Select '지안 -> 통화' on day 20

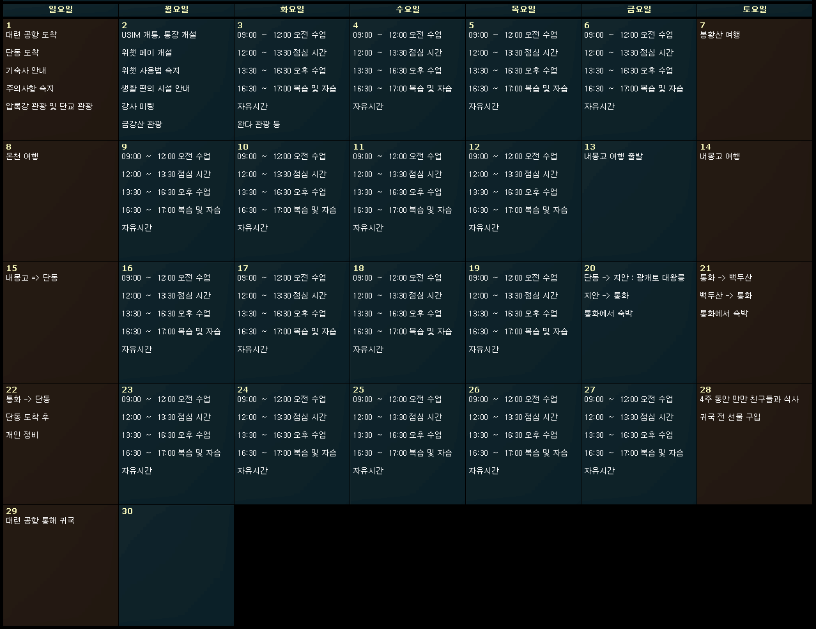click(606, 296)
